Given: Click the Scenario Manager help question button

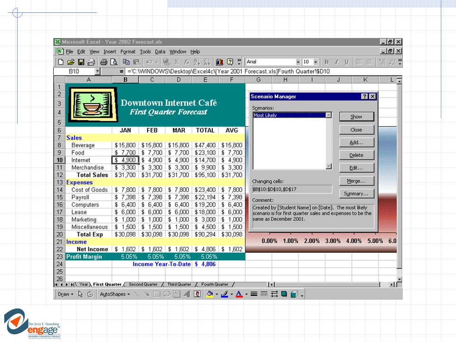Looking at the screenshot, I should tap(364, 96).
